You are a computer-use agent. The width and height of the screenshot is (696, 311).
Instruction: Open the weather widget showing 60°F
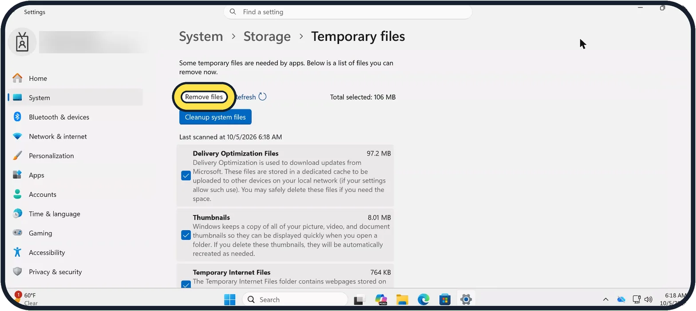pos(27,299)
